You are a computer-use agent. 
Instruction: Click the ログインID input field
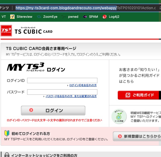(62, 81)
